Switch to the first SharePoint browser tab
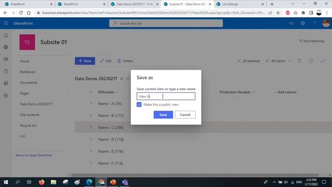 [29, 4]
